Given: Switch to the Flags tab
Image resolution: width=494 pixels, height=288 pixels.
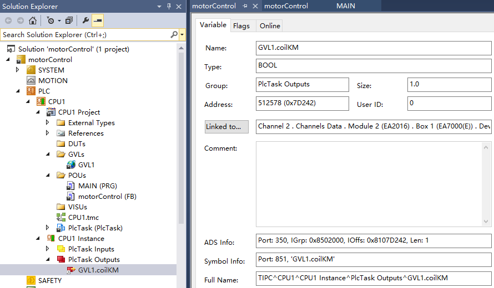Looking at the screenshot, I should (241, 26).
